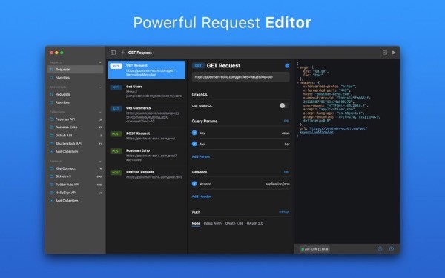Select the highlighted Requests sidebar item
Viewport: 445px width, 278px height.
tap(75, 70)
